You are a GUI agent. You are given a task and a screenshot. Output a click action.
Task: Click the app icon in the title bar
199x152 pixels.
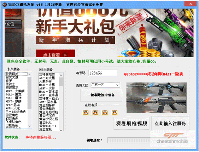[x=5, y=5]
